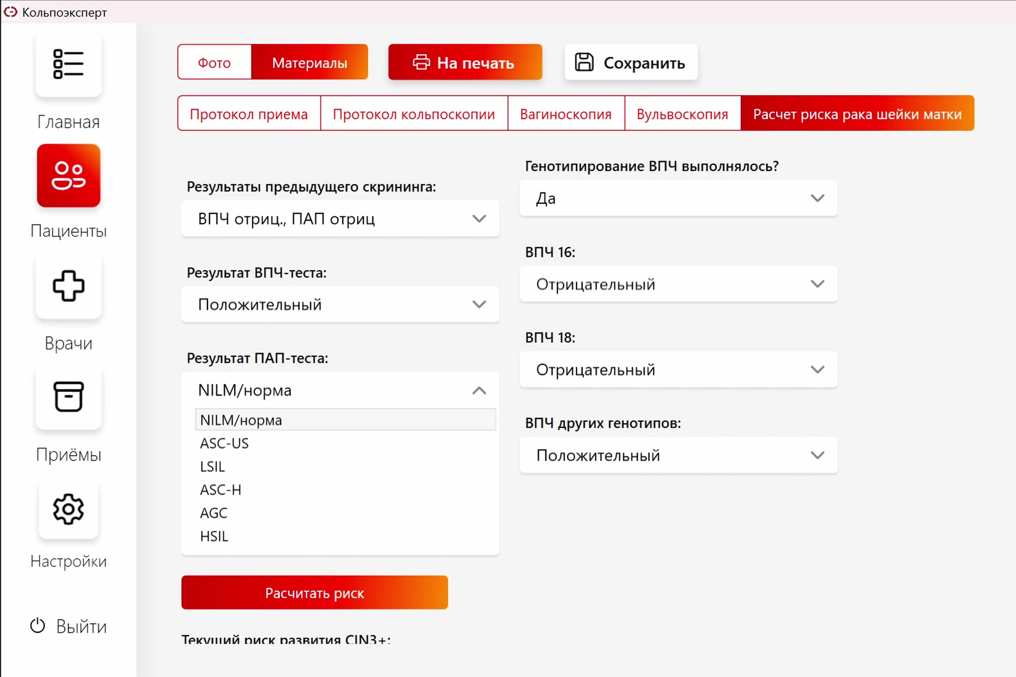Open the Главная list icon
Screen dimensions: 1016x677
(x=68, y=64)
